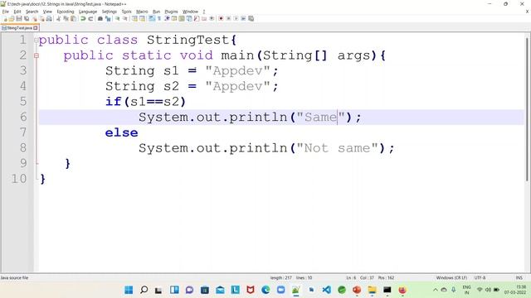The width and height of the screenshot is (531, 298).
Task: Collapse the class fold marker on line 1
Action: pyautogui.click(x=36, y=40)
